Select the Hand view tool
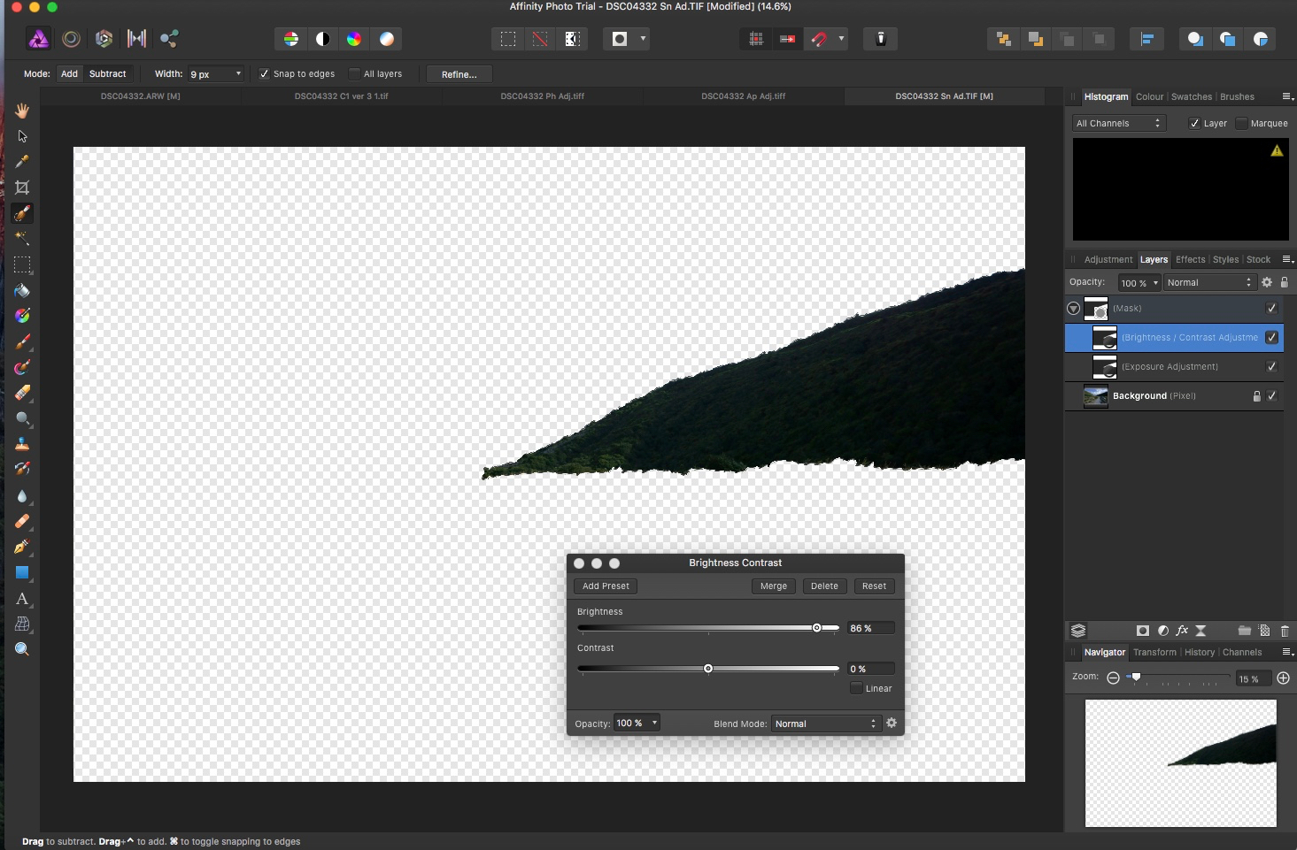The height and width of the screenshot is (850, 1297). point(22,111)
